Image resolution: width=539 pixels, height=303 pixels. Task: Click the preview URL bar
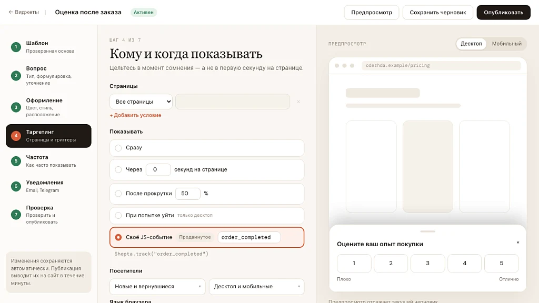point(441,65)
